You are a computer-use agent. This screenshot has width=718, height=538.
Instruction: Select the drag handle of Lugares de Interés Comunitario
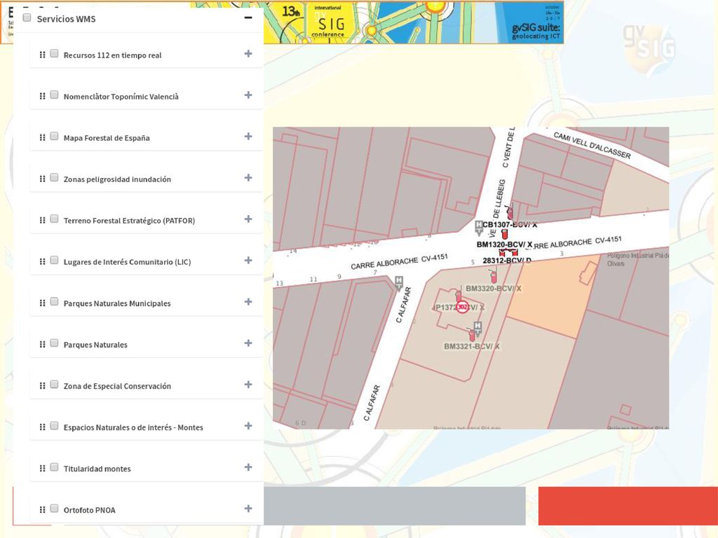pos(42,261)
